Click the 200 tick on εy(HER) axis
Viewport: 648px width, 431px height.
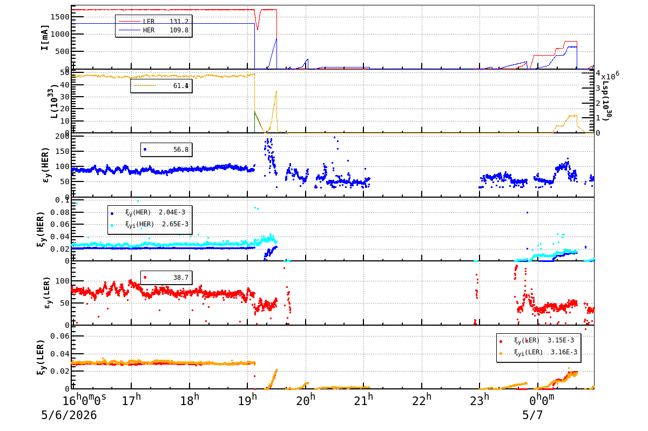(x=63, y=136)
